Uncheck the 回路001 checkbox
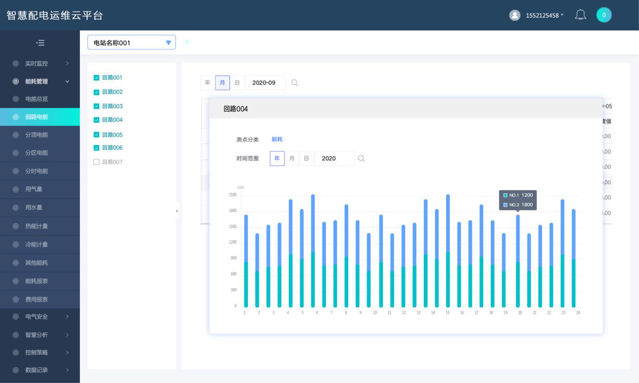The height and width of the screenshot is (383, 639). [96, 78]
